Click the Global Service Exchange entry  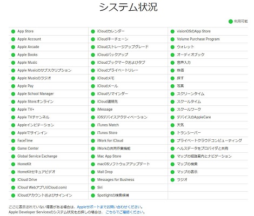37,156
